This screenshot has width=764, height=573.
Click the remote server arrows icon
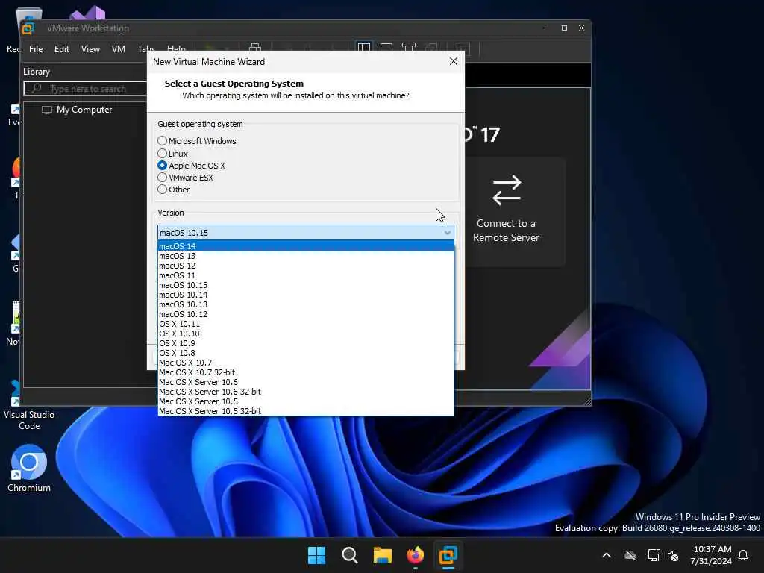coord(507,190)
